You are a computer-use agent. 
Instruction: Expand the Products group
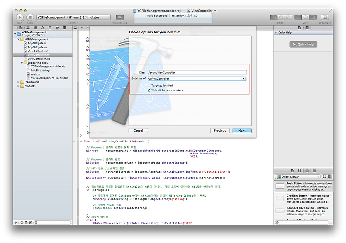(19, 86)
